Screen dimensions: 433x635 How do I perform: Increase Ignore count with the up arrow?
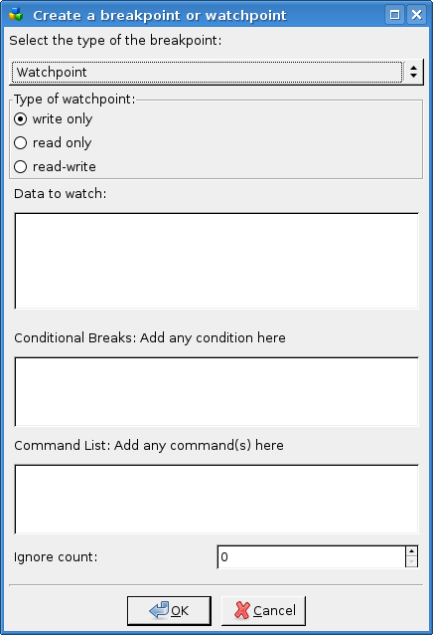411,551
